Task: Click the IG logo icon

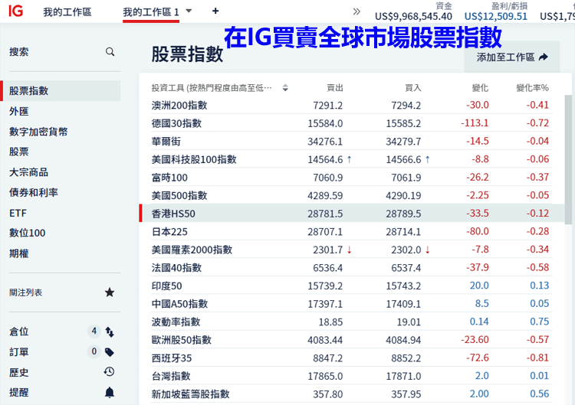Action: 16,11
